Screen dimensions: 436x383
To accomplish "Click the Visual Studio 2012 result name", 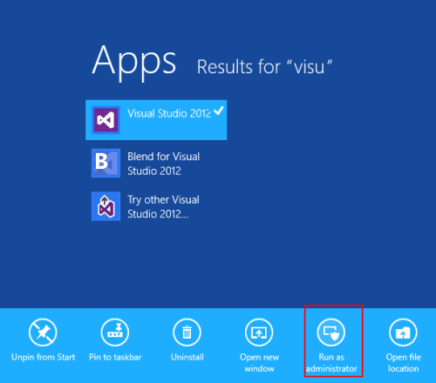I will click(169, 113).
